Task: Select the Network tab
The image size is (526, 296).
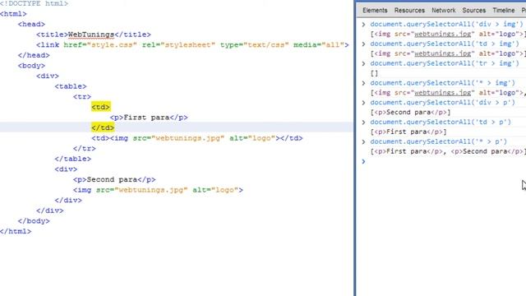Action: [x=444, y=11]
